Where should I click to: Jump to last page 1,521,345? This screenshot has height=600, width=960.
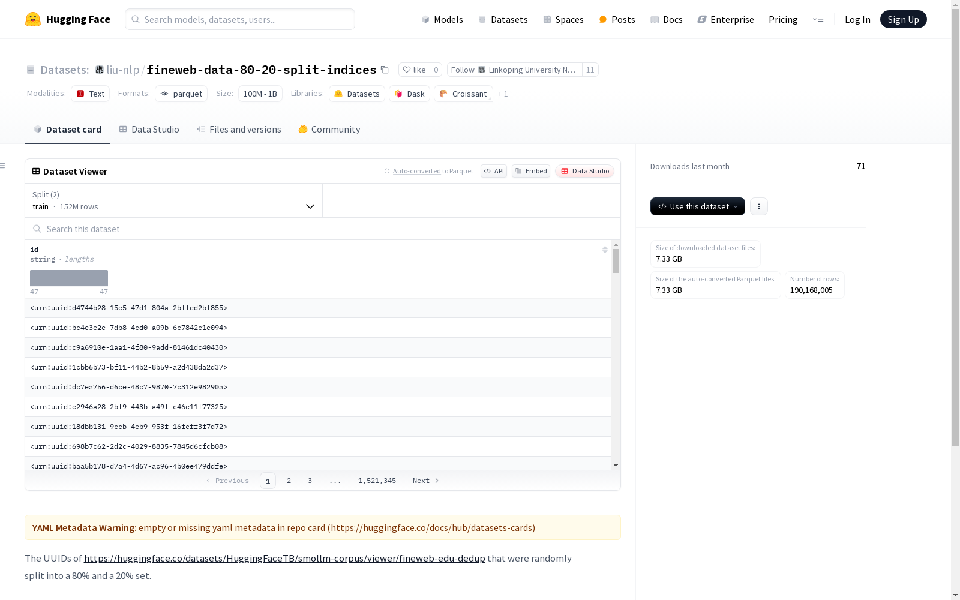click(377, 481)
